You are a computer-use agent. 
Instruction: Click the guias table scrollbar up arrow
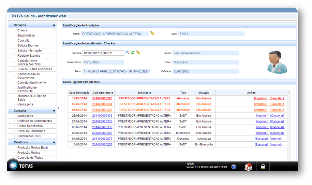[x=289, y=92]
